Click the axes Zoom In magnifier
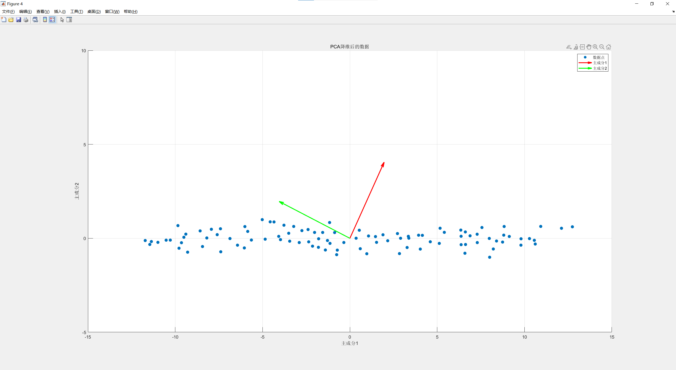The height and width of the screenshot is (370, 676). click(595, 47)
